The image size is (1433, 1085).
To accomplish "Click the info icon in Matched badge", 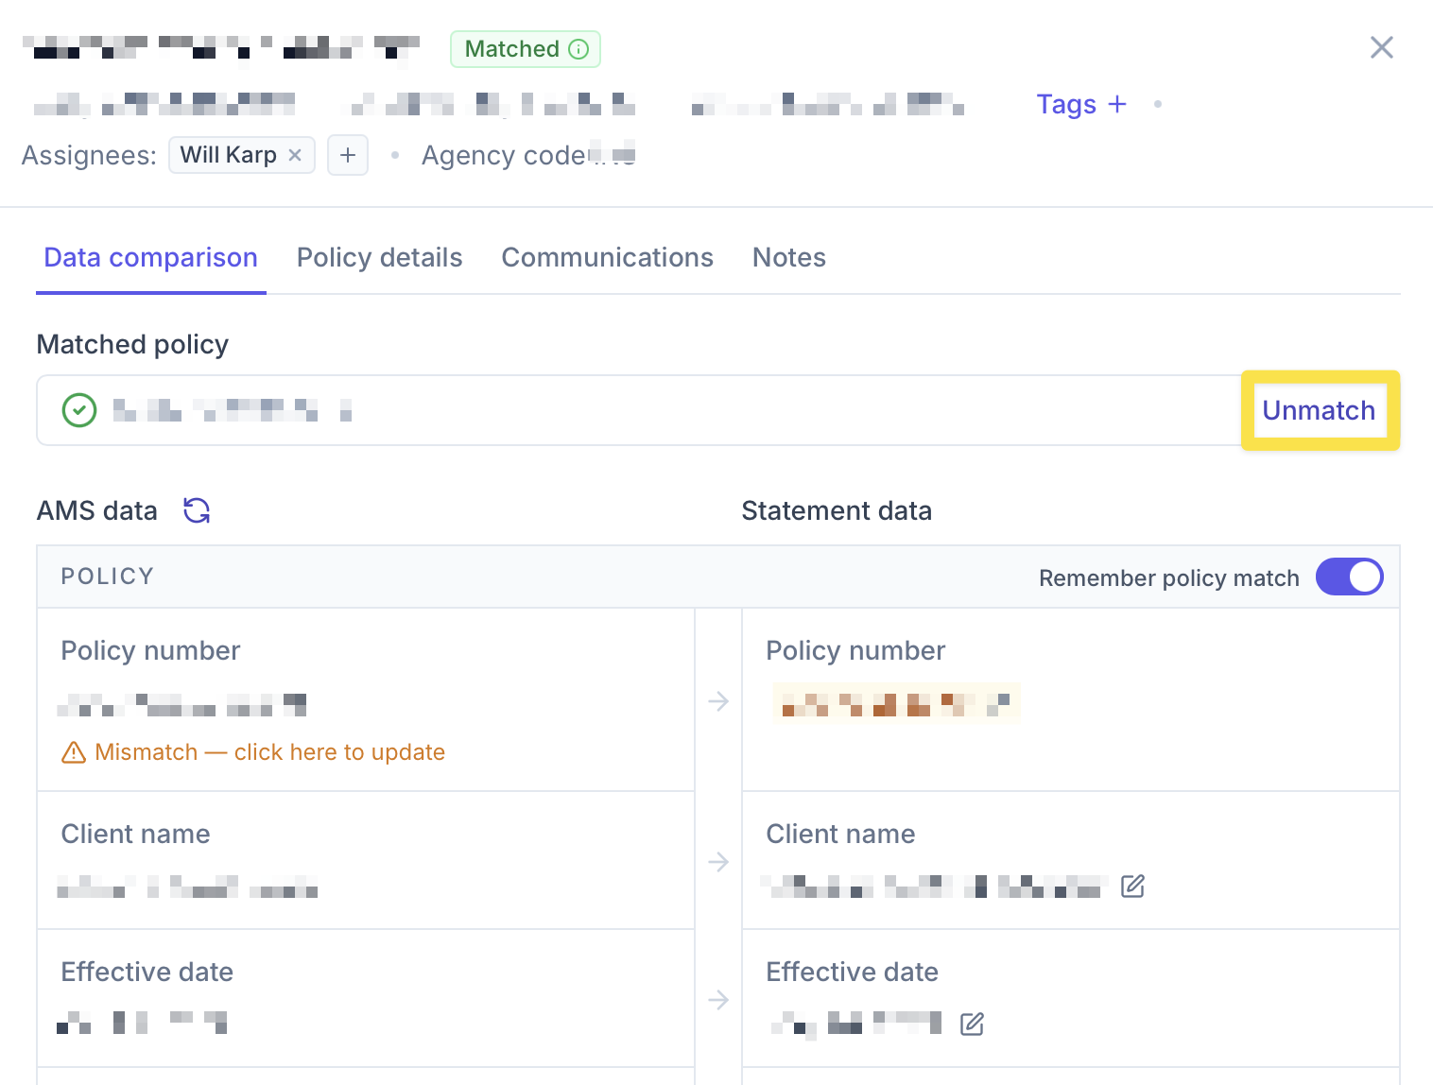I will [x=578, y=49].
